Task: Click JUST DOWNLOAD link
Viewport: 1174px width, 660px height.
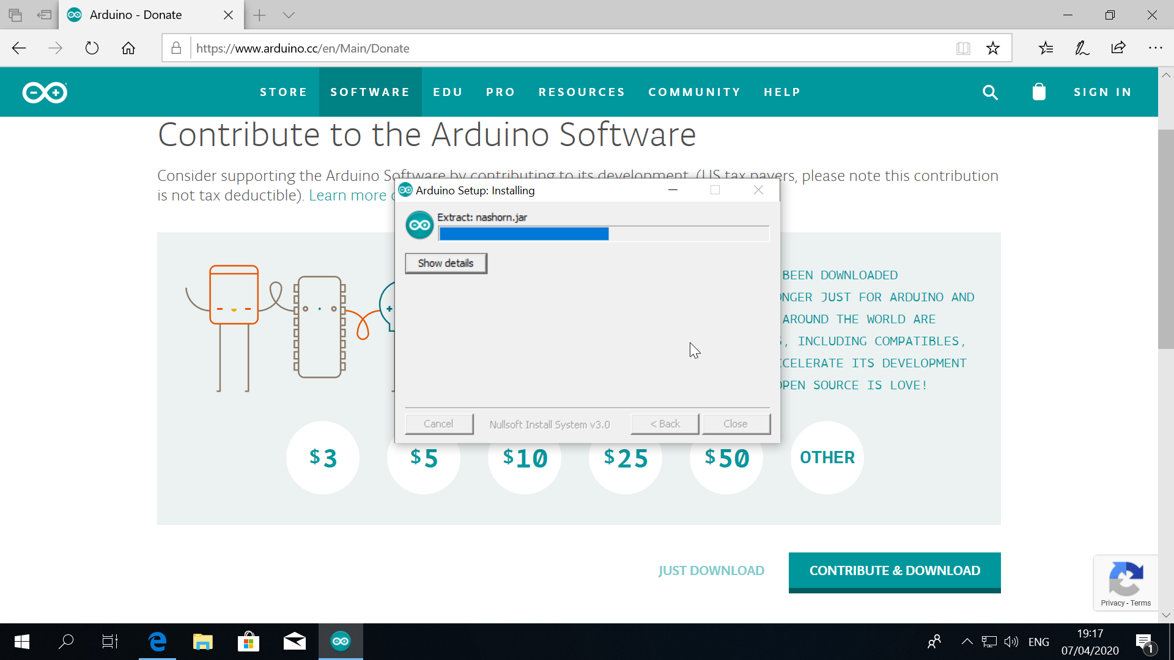Action: point(711,571)
